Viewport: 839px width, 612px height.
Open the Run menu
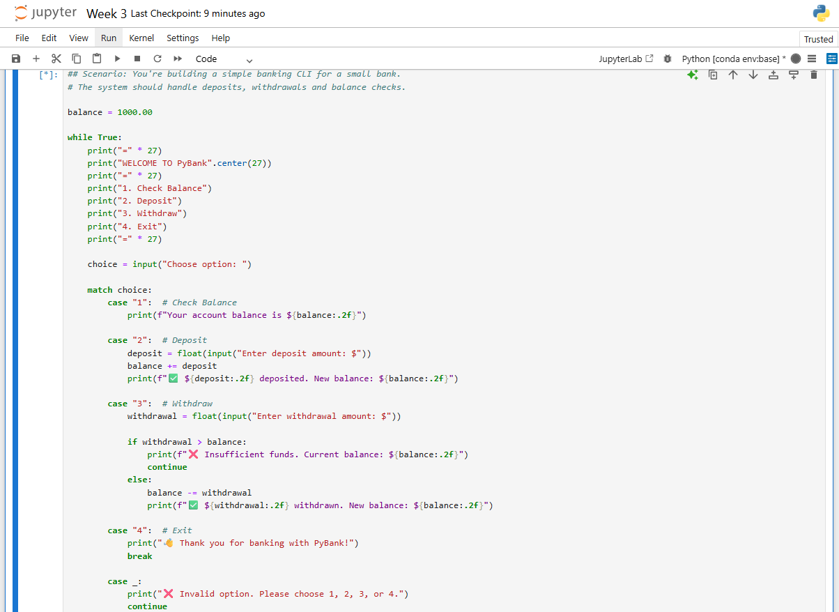click(109, 38)
